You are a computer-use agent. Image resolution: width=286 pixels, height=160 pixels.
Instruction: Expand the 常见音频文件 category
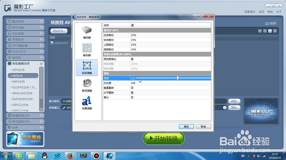click(x=25, y=122)
